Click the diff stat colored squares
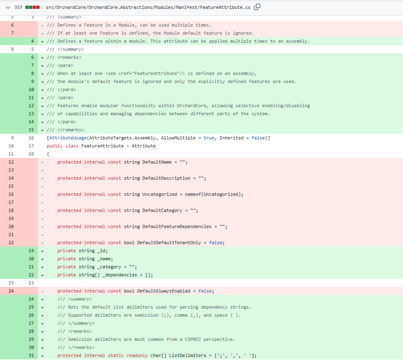Viewport: 403px width, 361px height. [34, 7]
